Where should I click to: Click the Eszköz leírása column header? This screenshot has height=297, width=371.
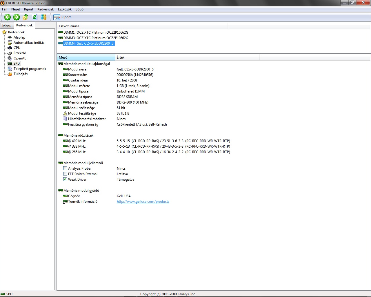(142, 26)
